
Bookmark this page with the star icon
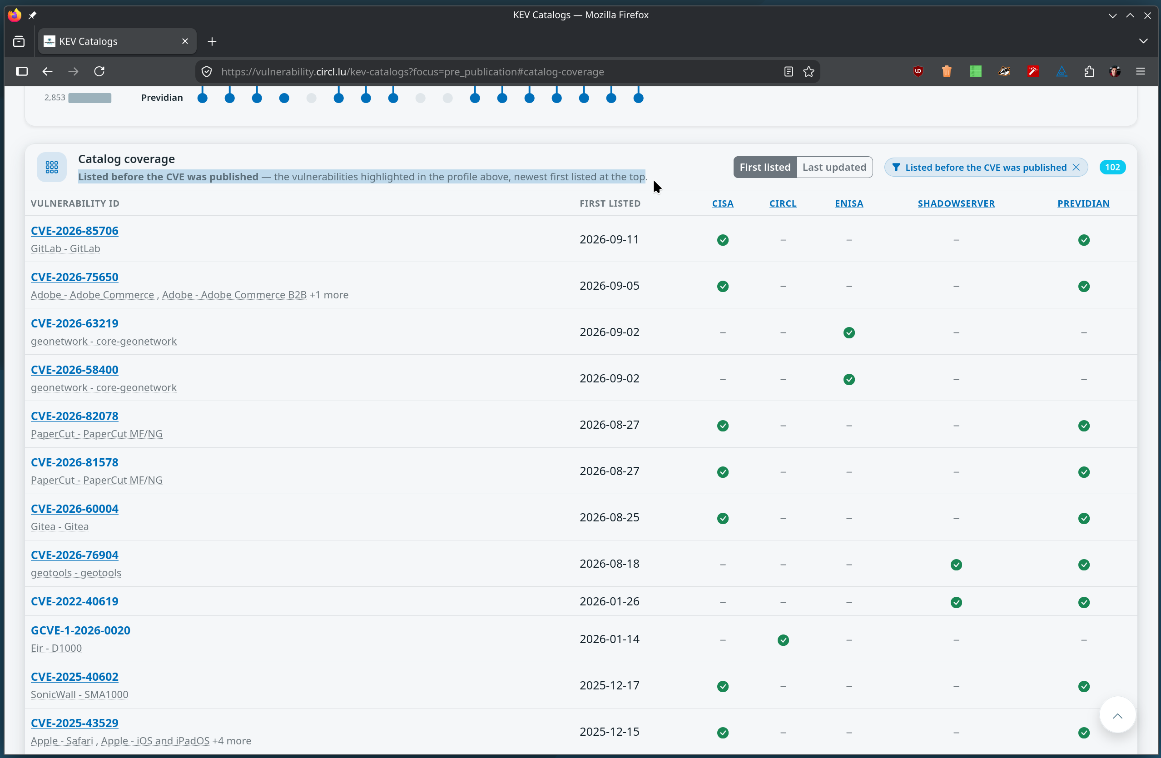tap(809, 72)
